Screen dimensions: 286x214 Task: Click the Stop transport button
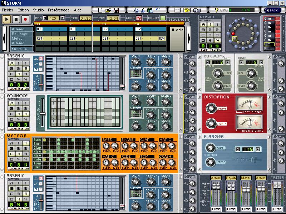[16, 19]
